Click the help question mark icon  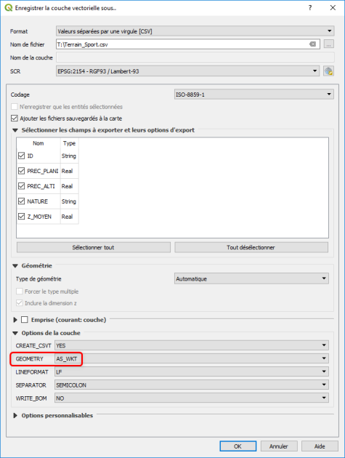pos(310,8)
